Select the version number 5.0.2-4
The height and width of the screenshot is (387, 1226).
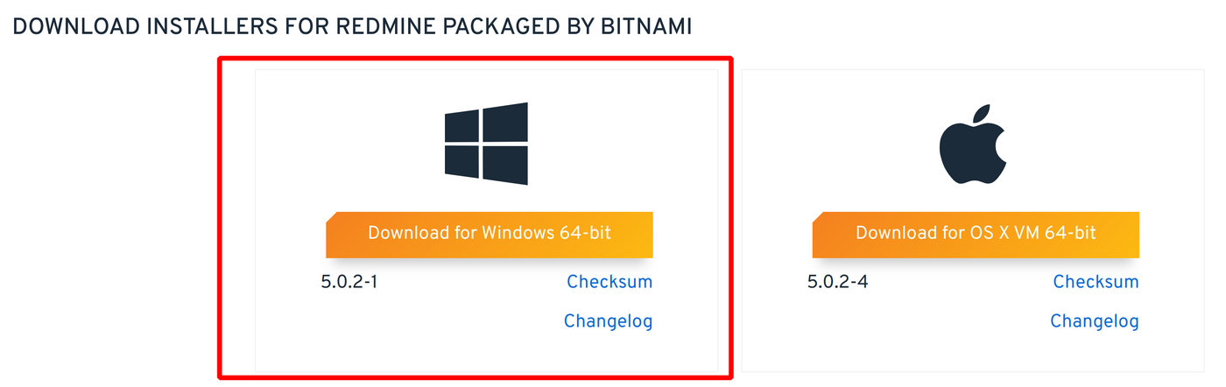point(837,282)
